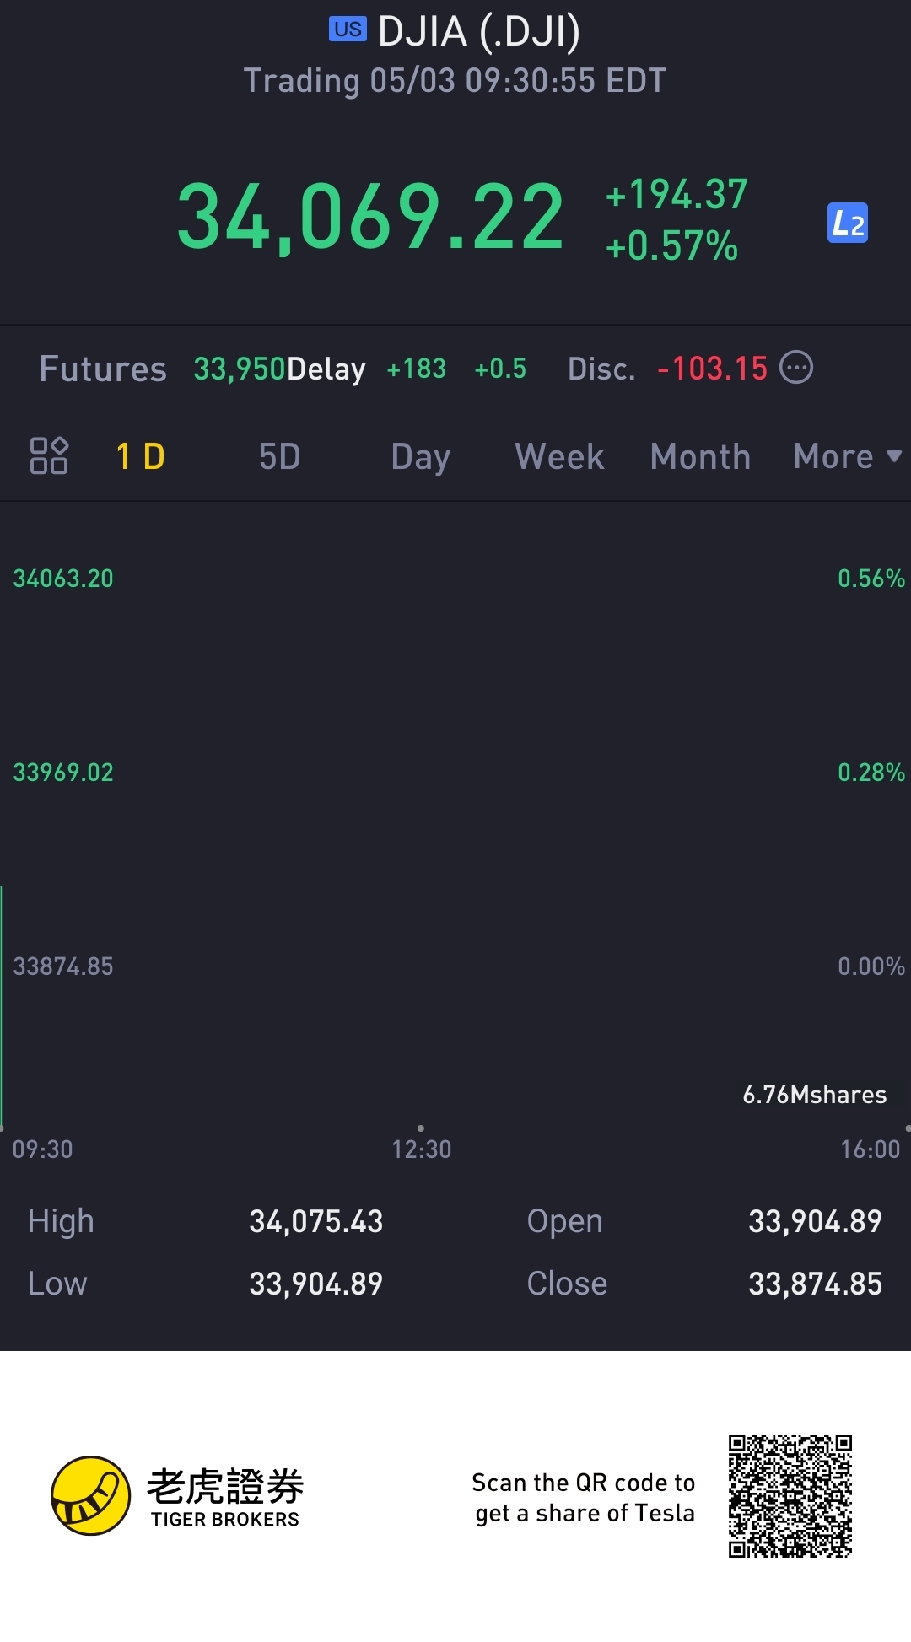
Task: Select the 1 D chart tab
Action: pos(140,457)
